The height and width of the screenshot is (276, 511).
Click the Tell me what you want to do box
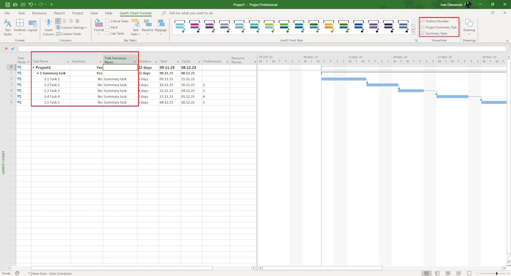coord(191,13)
